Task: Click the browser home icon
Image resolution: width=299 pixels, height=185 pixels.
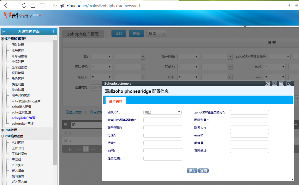Action: tap(33, 6)
